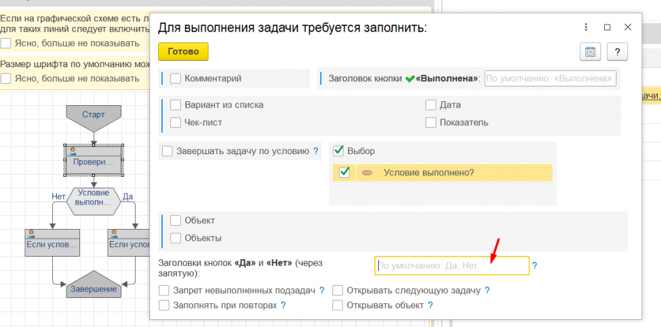Select the Условие выполн… condition node

pyautogui.click(x=94, y=201)
